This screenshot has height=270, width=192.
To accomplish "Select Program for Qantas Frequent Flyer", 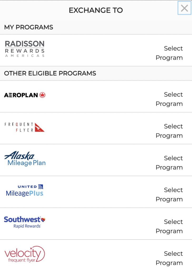I will [x=169, y=131].
